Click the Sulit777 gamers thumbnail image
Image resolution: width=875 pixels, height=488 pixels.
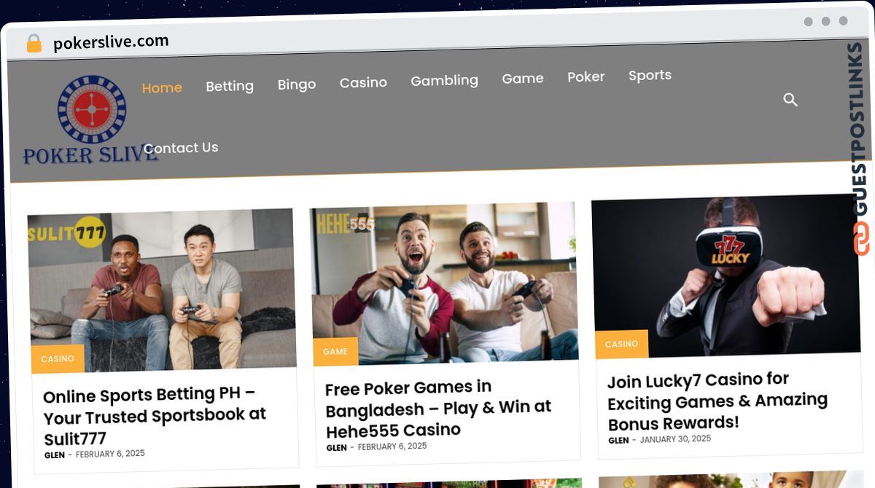coord(162,290)
